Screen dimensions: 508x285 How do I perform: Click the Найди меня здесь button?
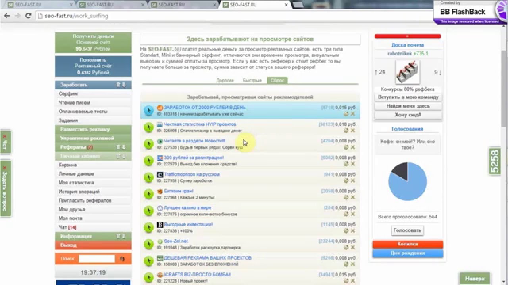point(408,106)
